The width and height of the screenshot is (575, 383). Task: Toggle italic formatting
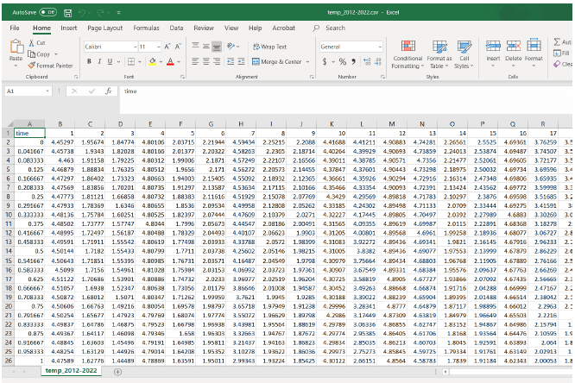(99, 61)
